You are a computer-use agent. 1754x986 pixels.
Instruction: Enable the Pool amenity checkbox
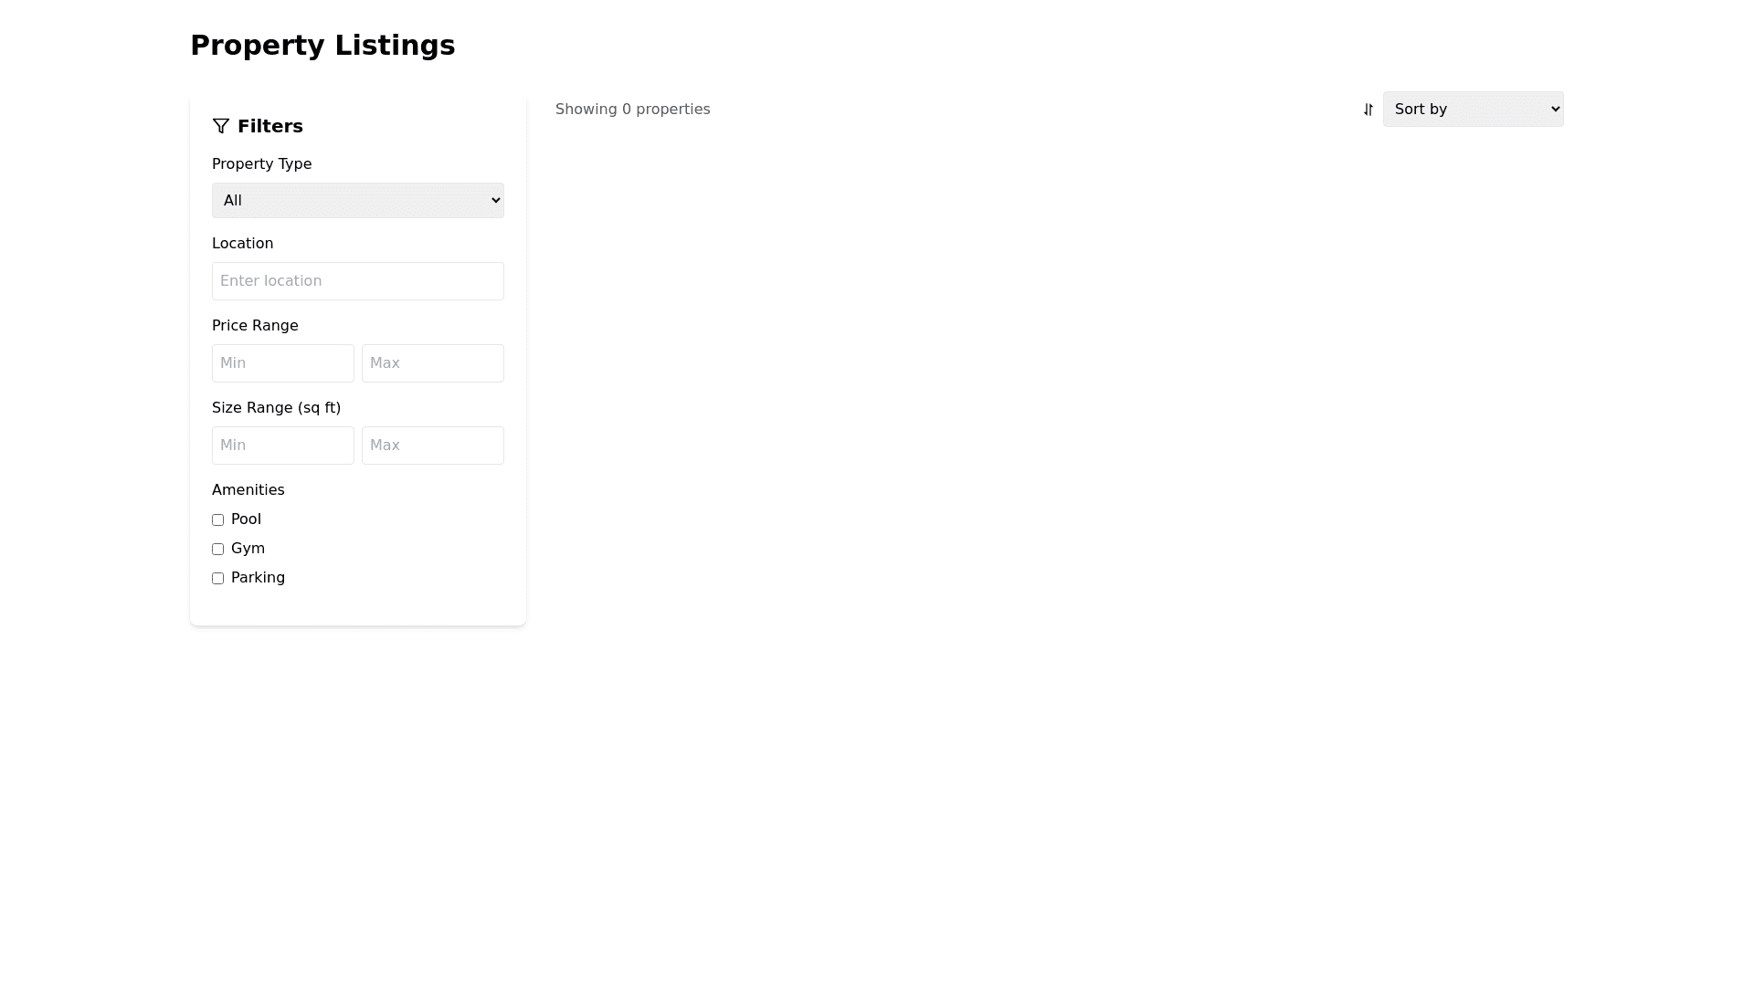click(217, 520)
